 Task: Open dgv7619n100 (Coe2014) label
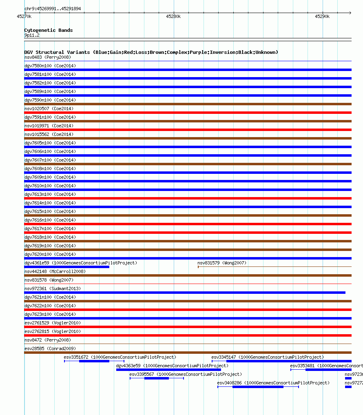click(50, 246)
